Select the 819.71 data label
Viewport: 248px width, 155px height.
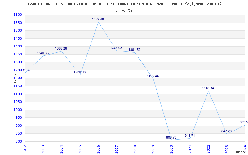click(190, 135)
